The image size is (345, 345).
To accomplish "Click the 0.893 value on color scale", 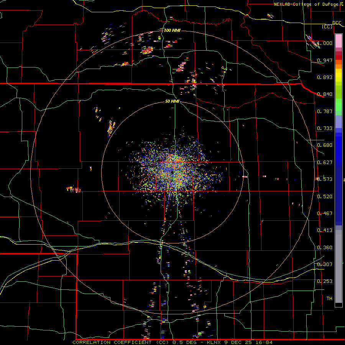I will [325, 77].
